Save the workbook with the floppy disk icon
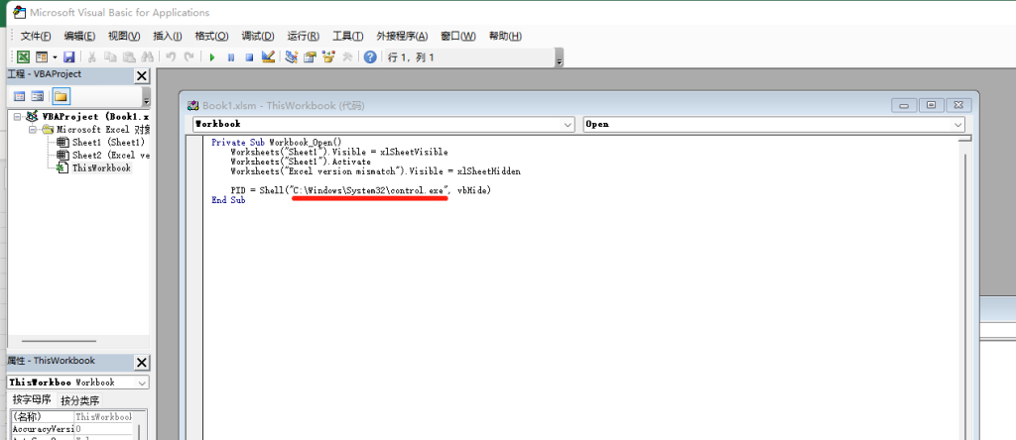This screenshot has height=440, width=1016. click(69, 56)
